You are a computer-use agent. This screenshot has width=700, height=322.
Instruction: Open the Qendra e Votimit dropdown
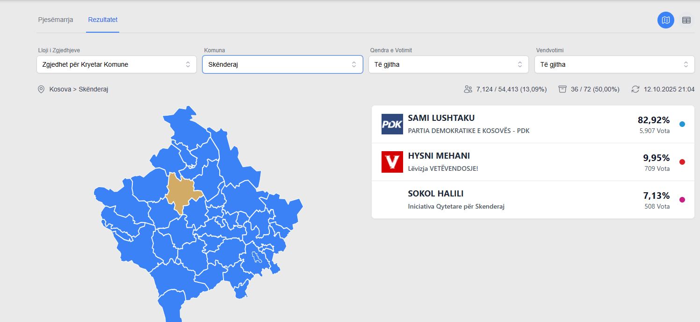pos(448,64)
